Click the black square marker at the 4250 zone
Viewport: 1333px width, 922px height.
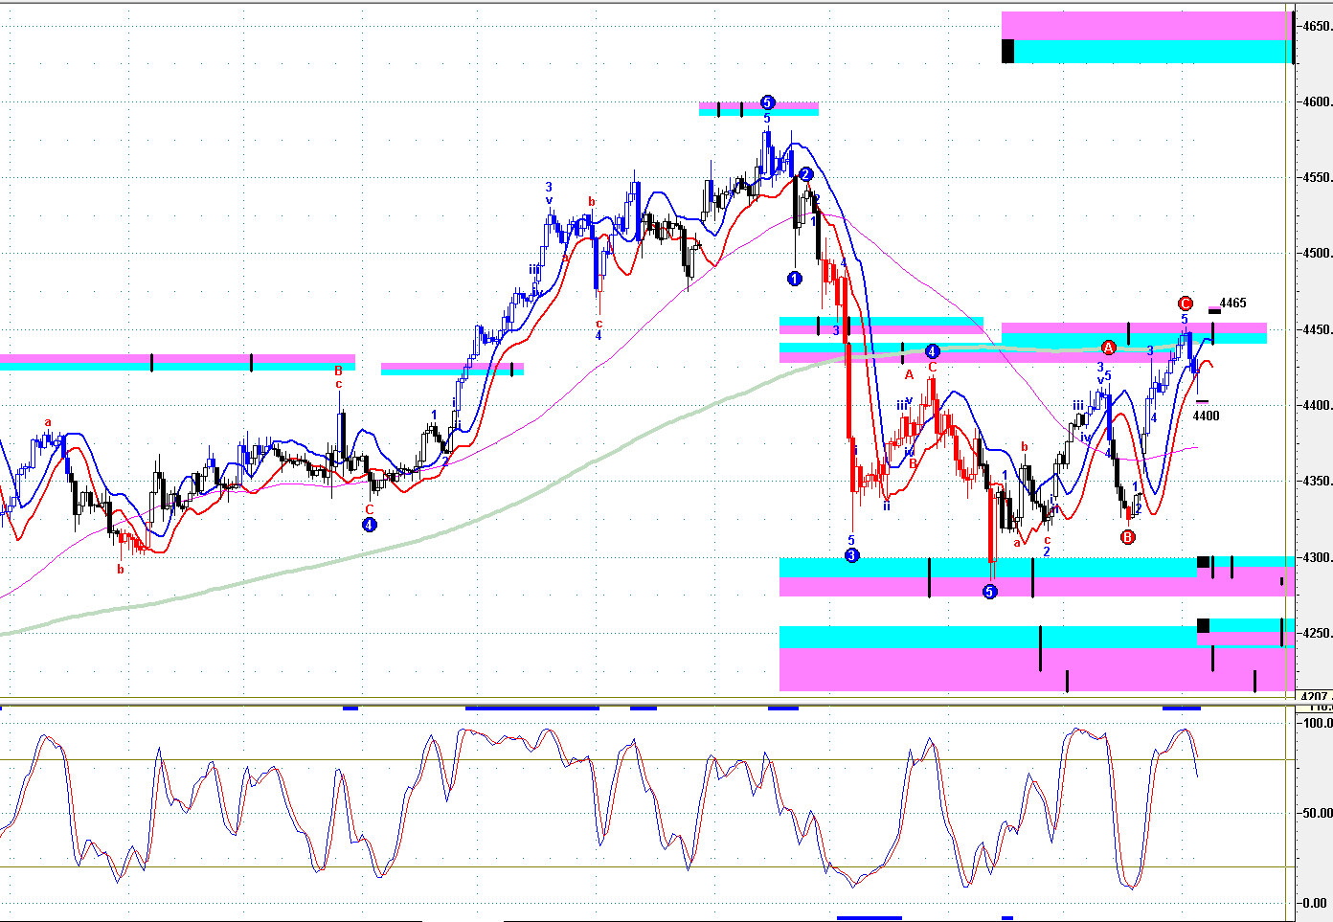tap(1203, 625)
